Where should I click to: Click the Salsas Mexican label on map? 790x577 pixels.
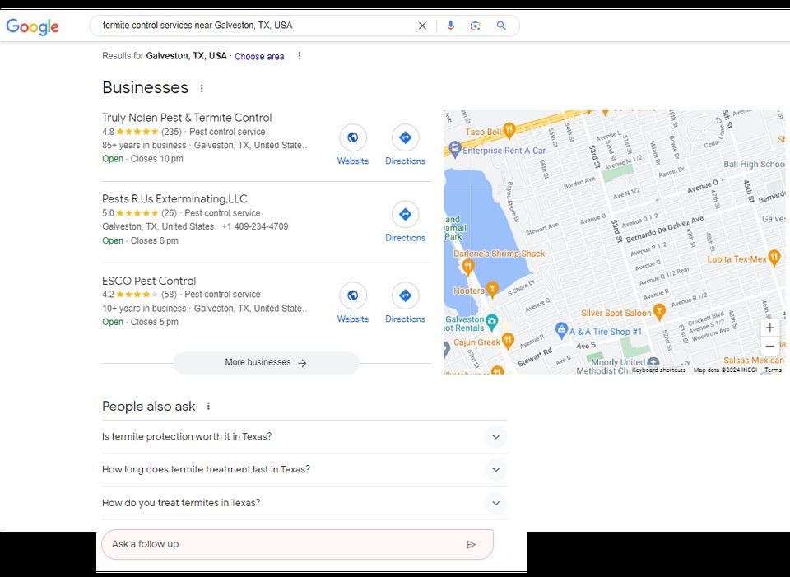(754, 361)
